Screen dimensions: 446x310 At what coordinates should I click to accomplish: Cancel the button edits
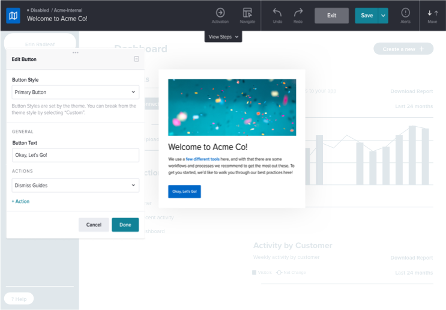pos(94,225)
